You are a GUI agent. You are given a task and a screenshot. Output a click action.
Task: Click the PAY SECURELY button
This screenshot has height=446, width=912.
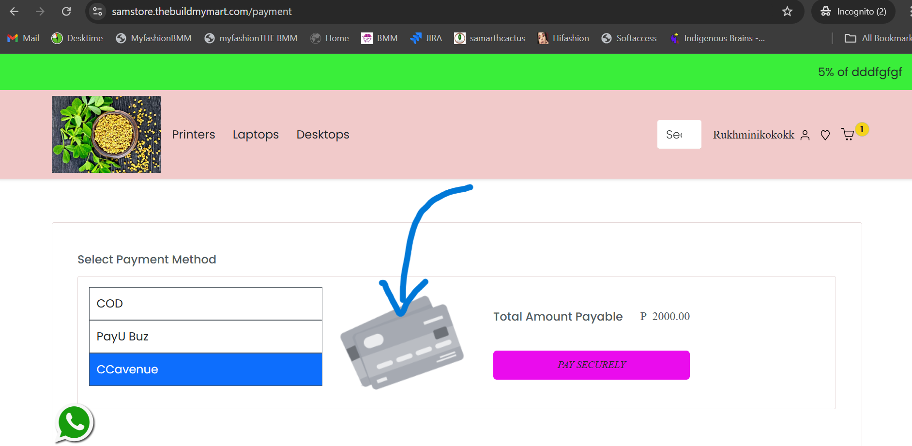point(592,365)
